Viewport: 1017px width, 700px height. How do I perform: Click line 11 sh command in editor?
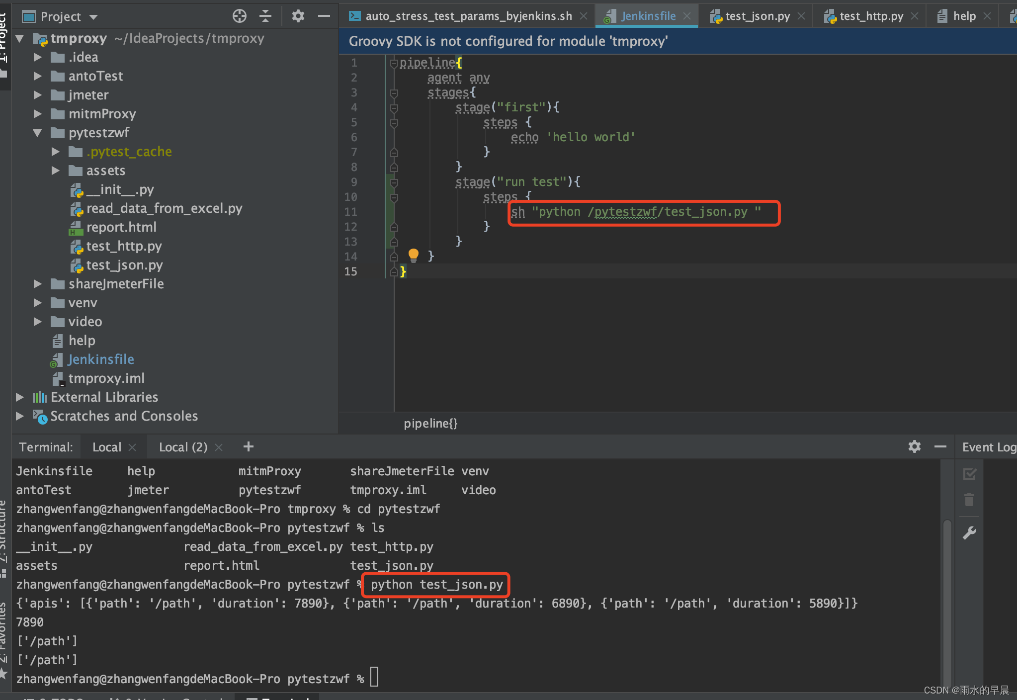(x=636, y=212)
